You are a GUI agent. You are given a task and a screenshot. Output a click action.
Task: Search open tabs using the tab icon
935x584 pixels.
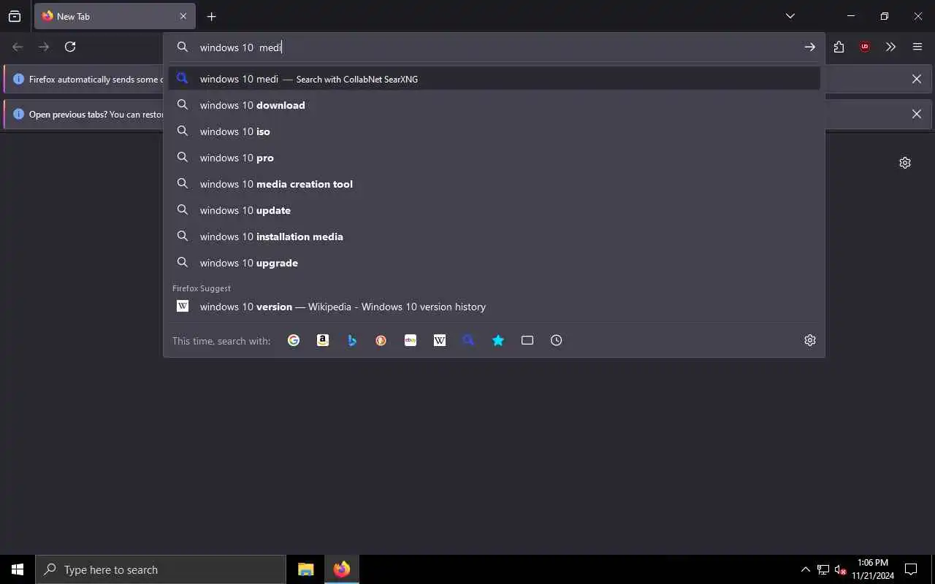point(527,340)
